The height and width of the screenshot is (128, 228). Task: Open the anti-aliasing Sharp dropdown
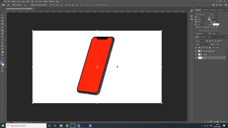tap(215, 34)
